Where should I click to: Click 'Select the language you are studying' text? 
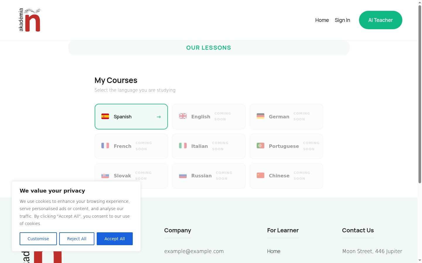coord(135,90)
